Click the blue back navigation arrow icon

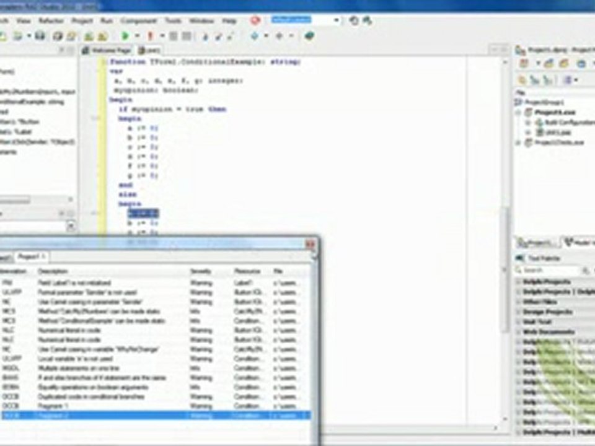[x=254, y=36]
